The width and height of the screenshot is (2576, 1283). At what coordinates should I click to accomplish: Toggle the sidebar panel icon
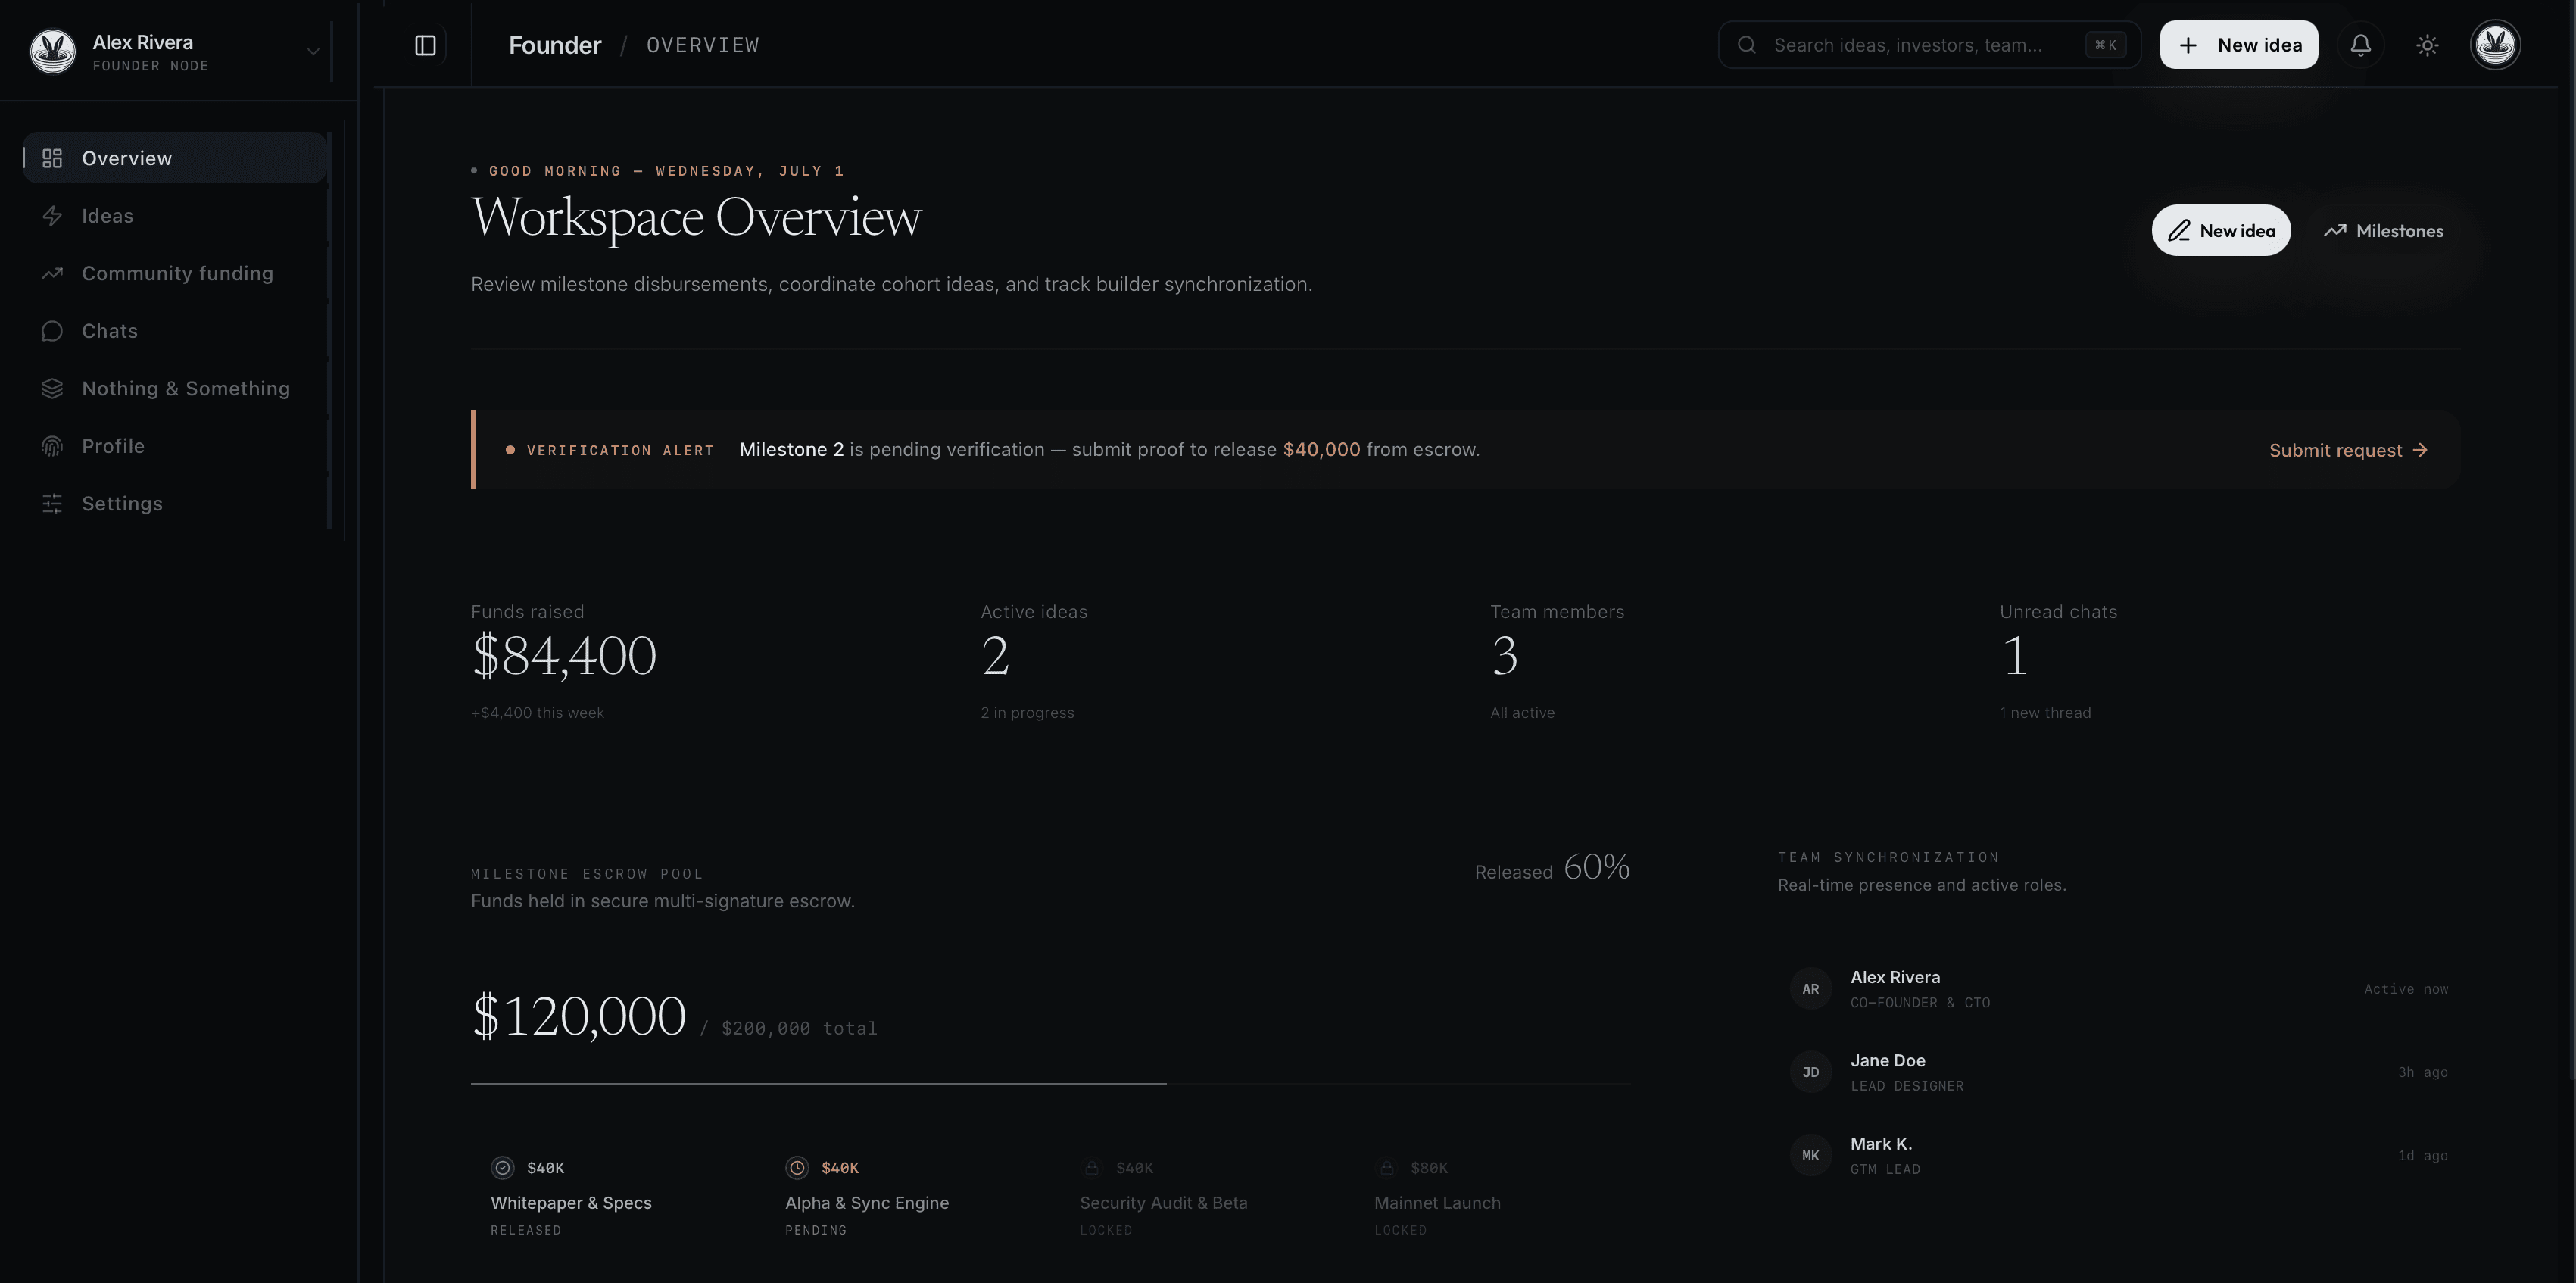tap(425, 45)
